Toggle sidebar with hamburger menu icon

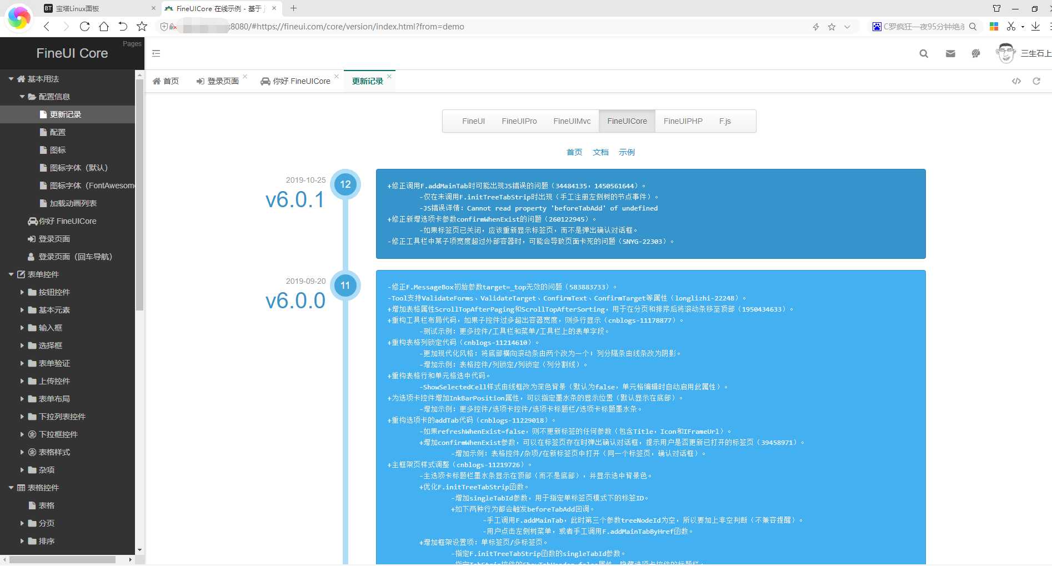pos(156,53)
